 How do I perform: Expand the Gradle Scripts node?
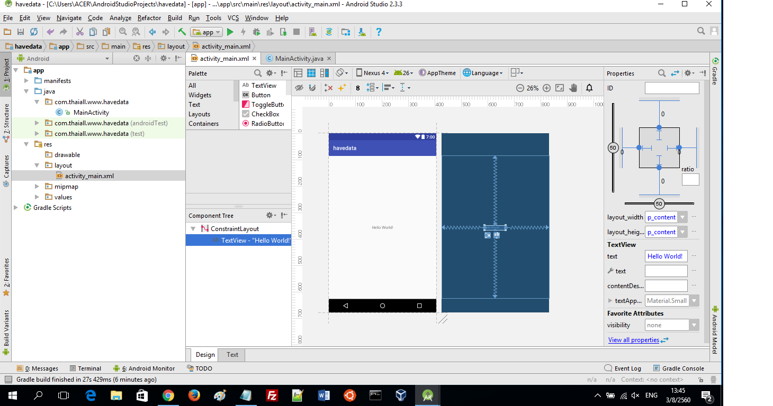(16, 208)
